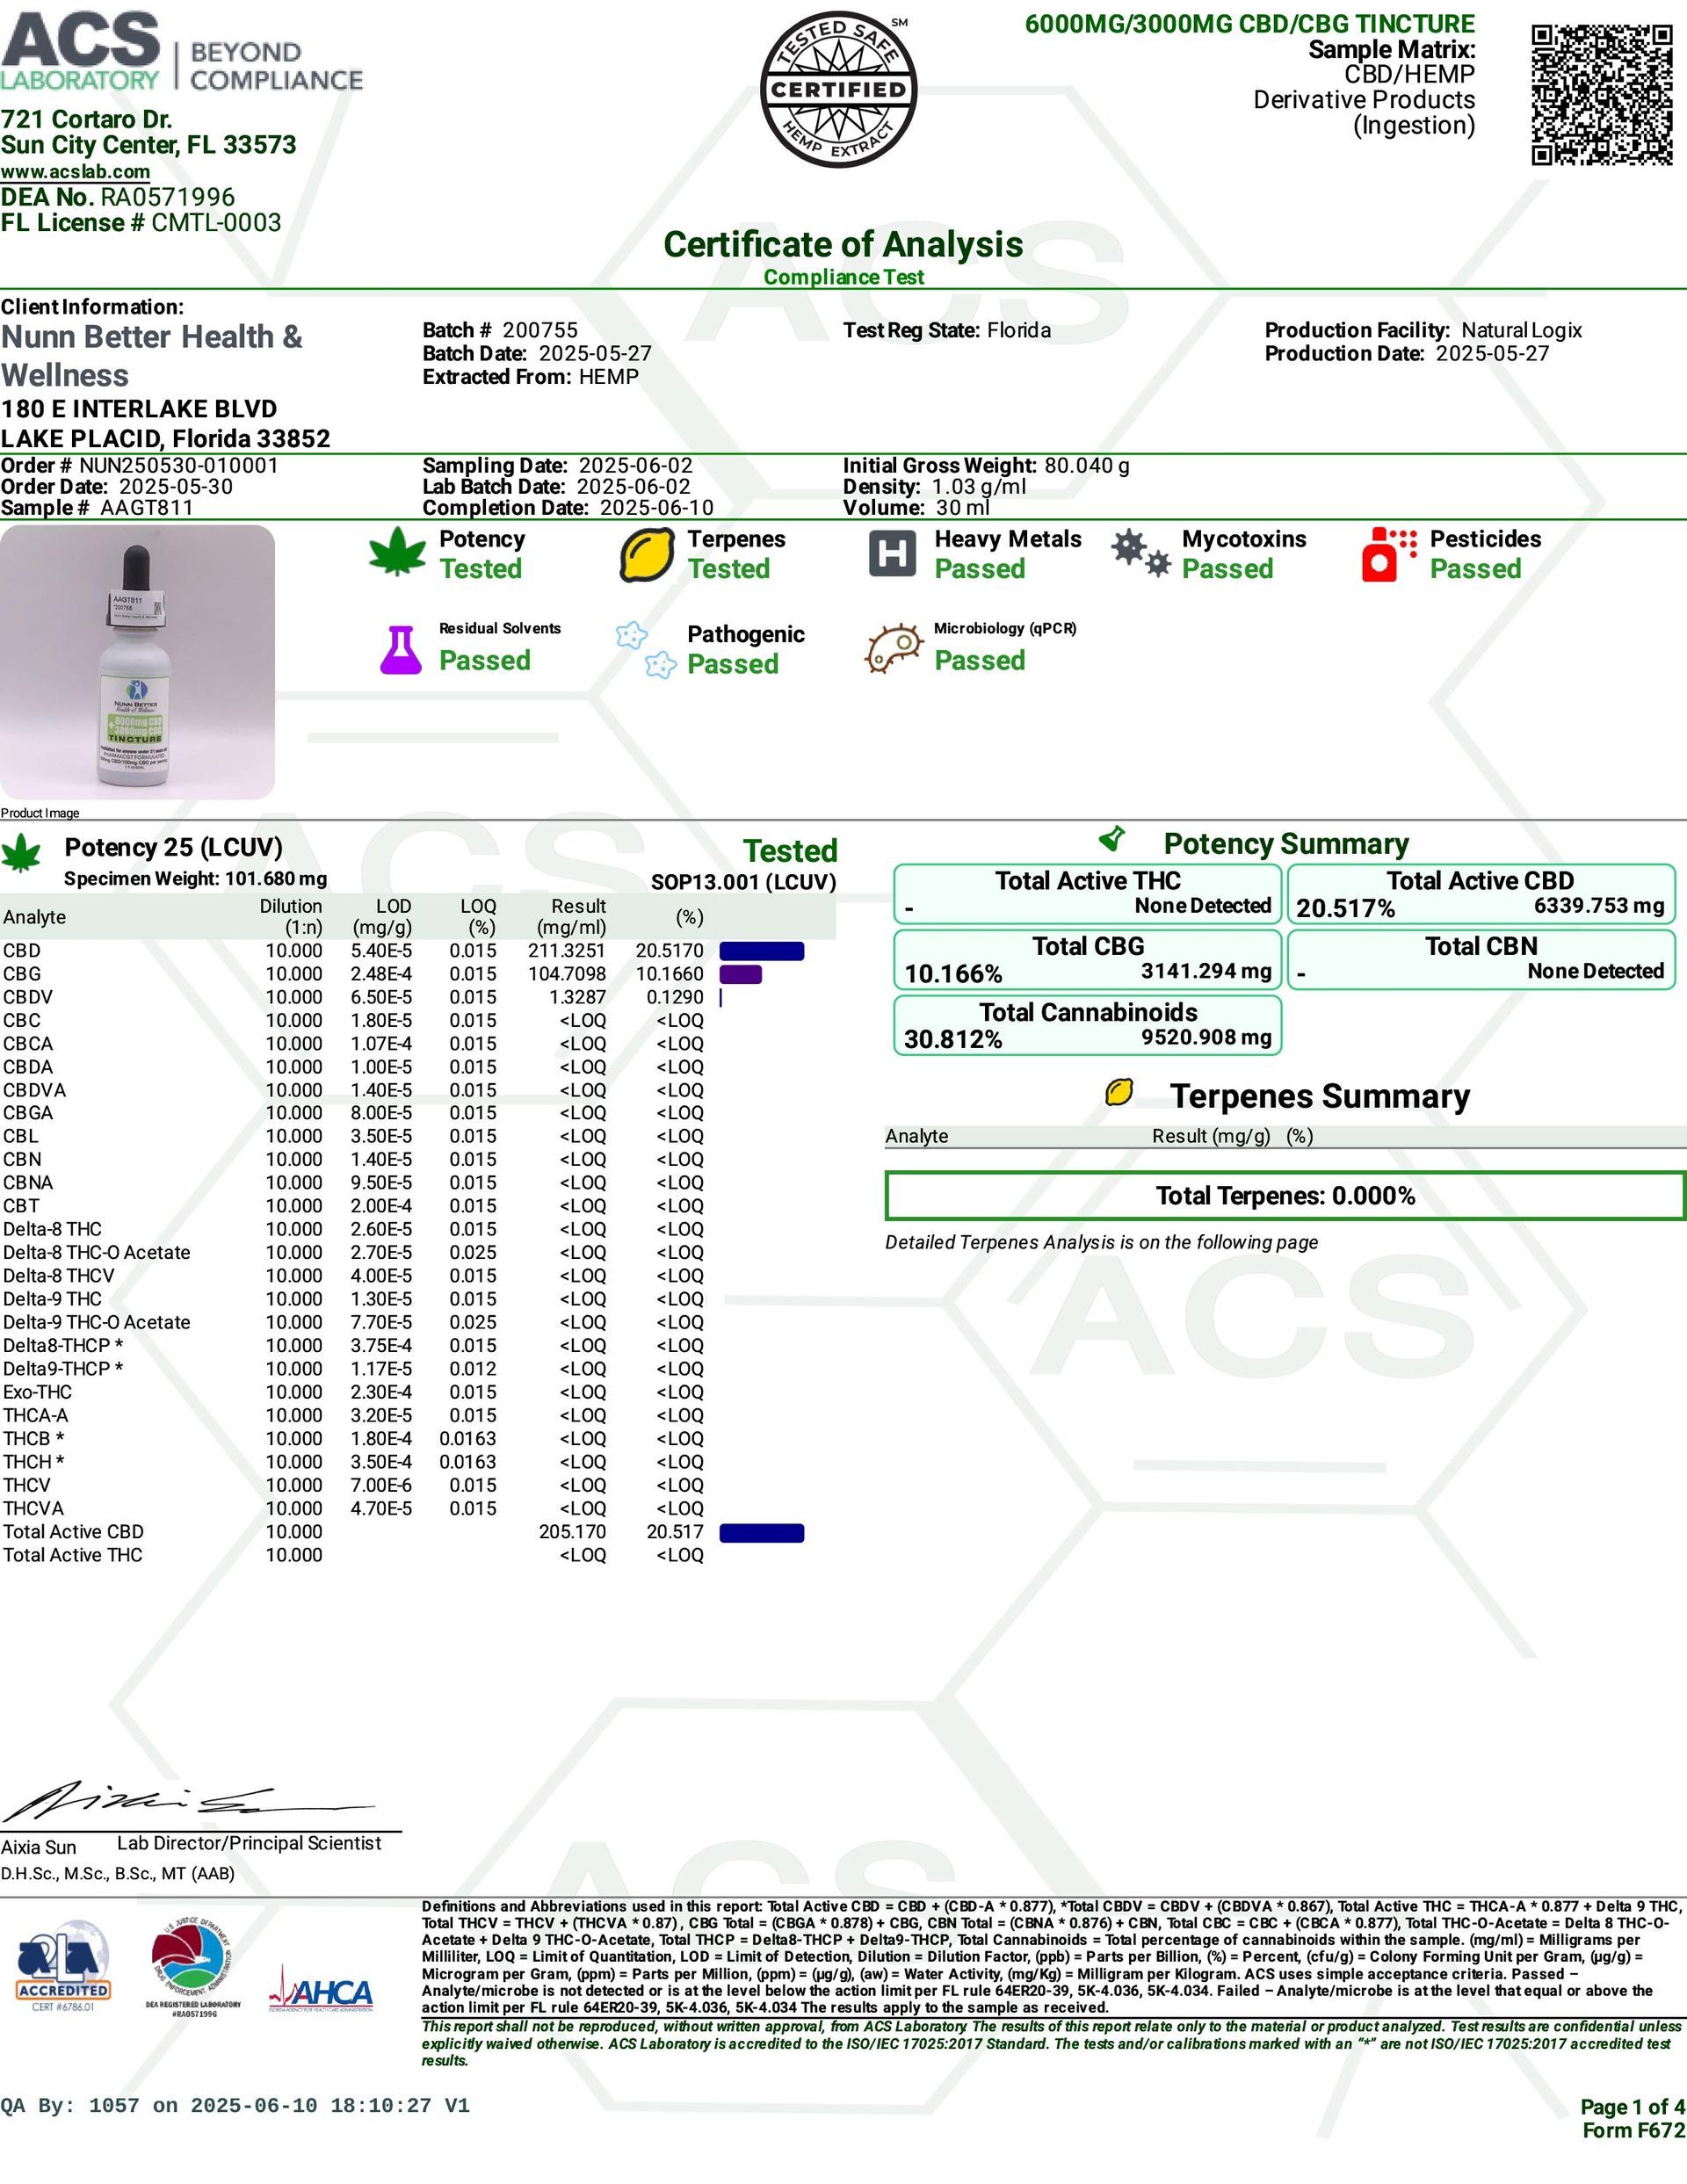Click the Page 1 of 4 text
This screenshot has width=1687, height=2184.
(1632, 2107)
